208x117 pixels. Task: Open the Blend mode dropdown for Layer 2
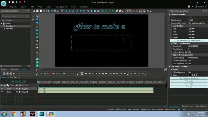[x=14, y=89]
